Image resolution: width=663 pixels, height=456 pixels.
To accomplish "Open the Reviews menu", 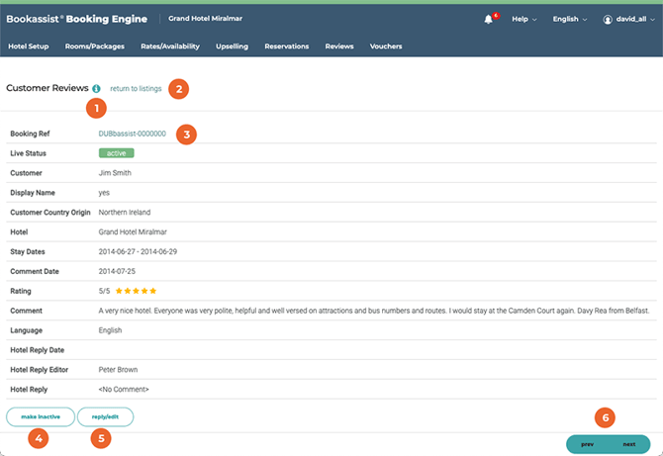I will point(339,46).
